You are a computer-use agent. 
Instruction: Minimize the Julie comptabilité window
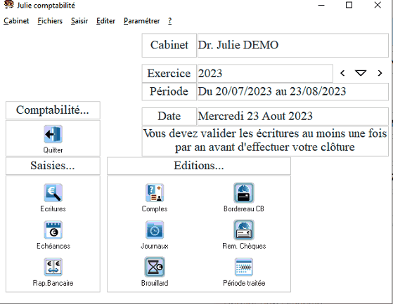click(x=321, y=5)
